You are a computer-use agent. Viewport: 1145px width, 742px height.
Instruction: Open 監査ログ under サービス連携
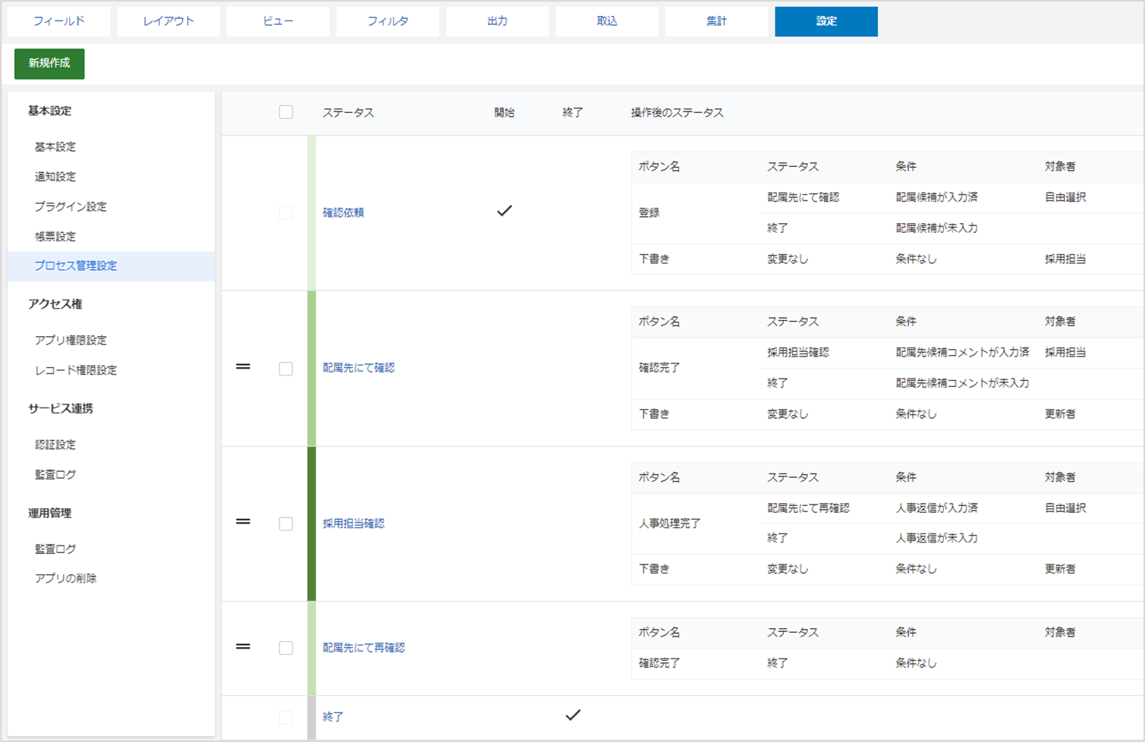[x=55, y=475]
